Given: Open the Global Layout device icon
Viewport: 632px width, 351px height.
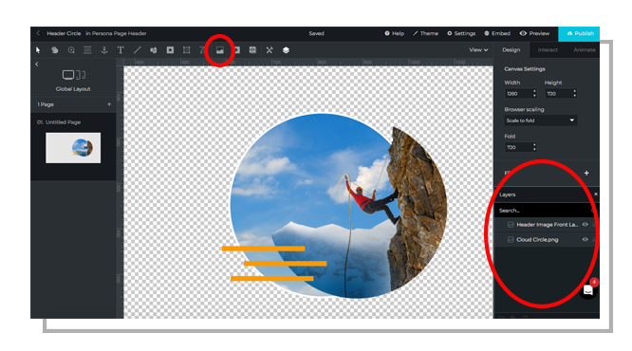Looking at the screenshot, I should click(73, 75).
